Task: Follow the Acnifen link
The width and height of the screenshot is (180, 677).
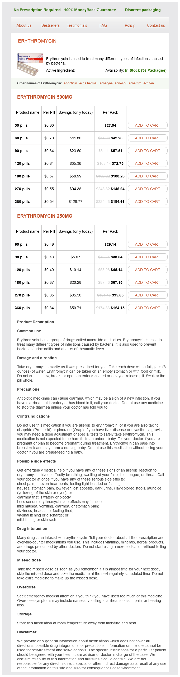Action: point(149,83)
